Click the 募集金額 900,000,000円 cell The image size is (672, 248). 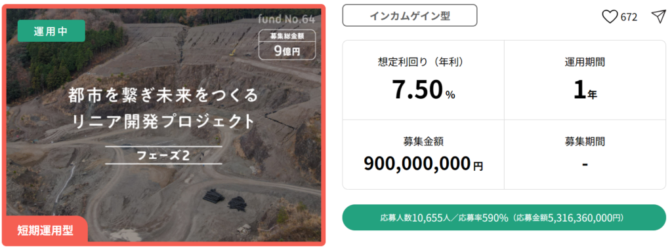[x=423, y=154]
